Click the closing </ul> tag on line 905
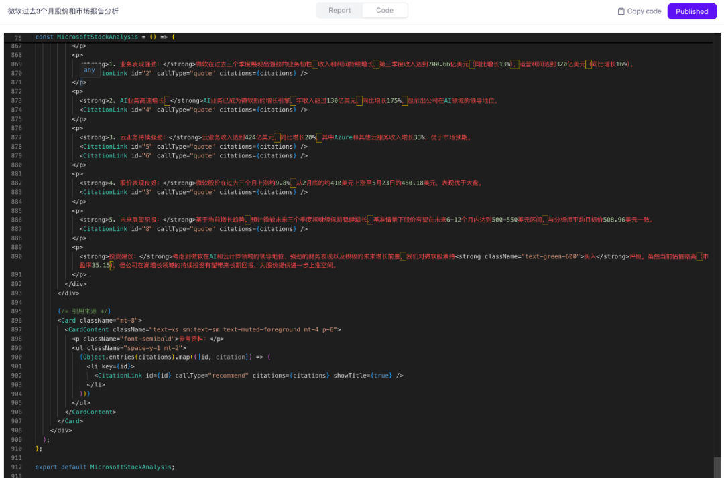The height and width of the screenshot is (478, 724). coord(81,403)
